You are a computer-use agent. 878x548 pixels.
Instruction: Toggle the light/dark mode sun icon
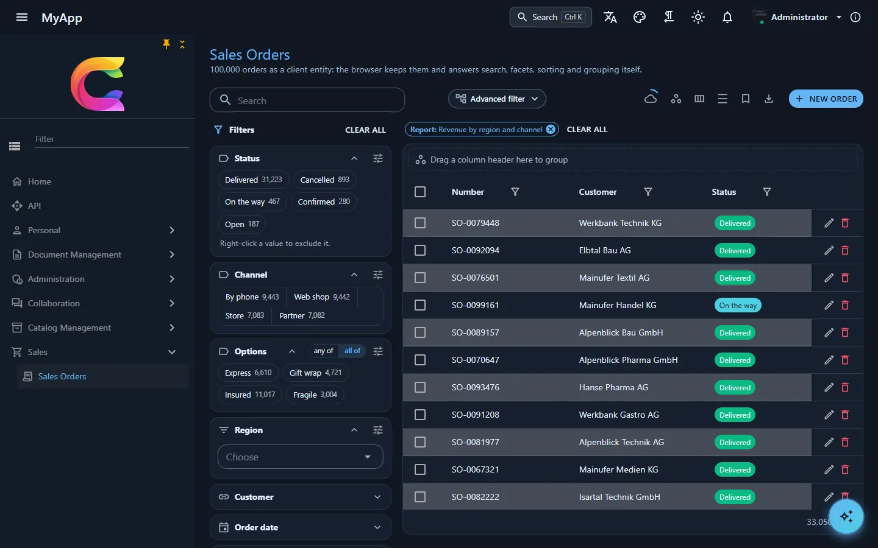coord(698,17)
